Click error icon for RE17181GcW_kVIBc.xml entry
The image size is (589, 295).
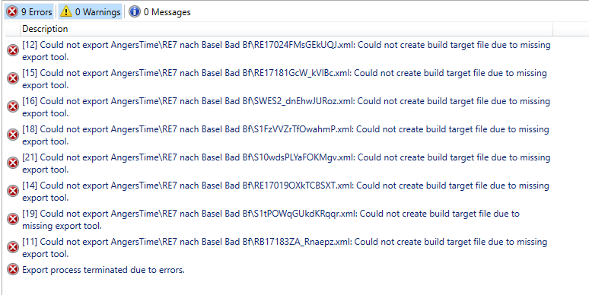13,78
